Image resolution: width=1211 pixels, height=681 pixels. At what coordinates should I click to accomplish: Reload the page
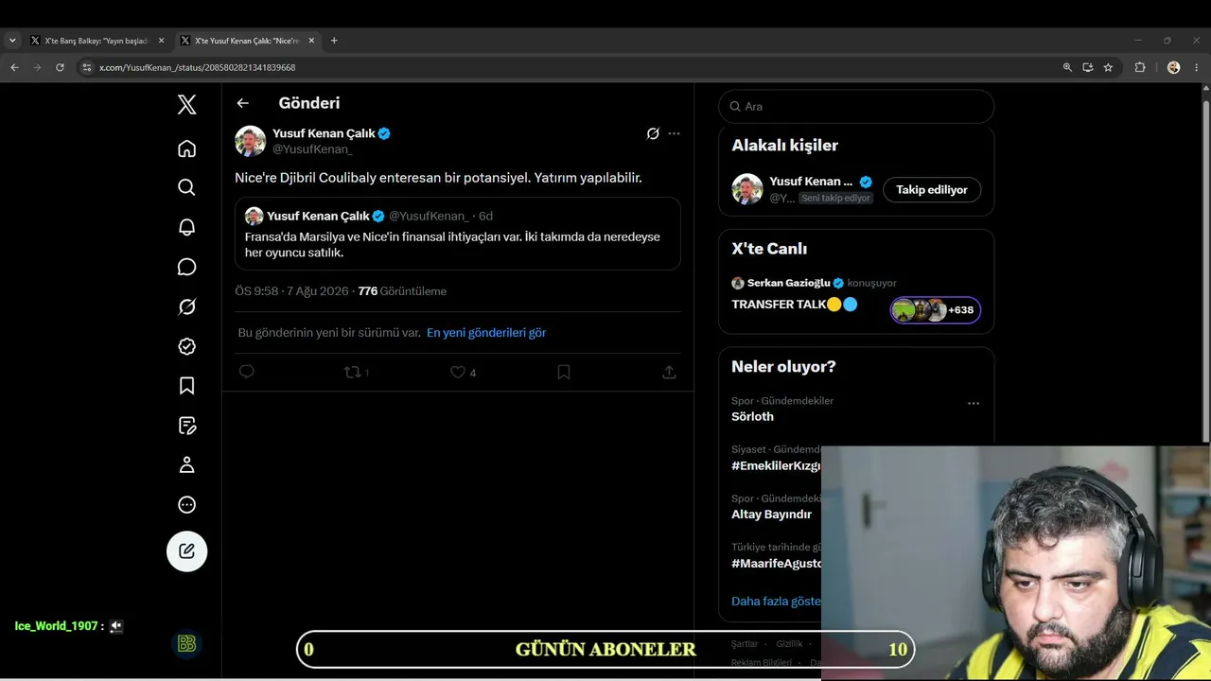[60, 67]
